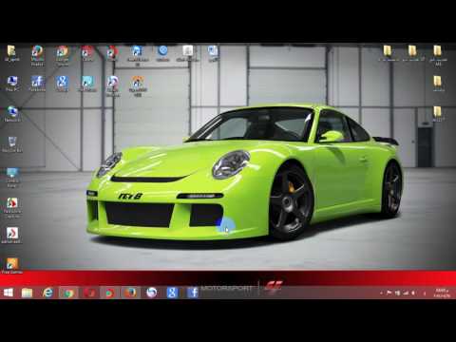Select the folder in the desktop's top-right corner

point(437,55)
